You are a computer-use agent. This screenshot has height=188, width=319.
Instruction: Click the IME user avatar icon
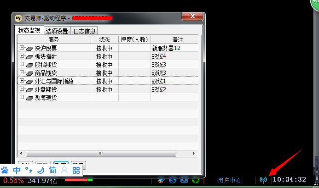coord(64,170)
